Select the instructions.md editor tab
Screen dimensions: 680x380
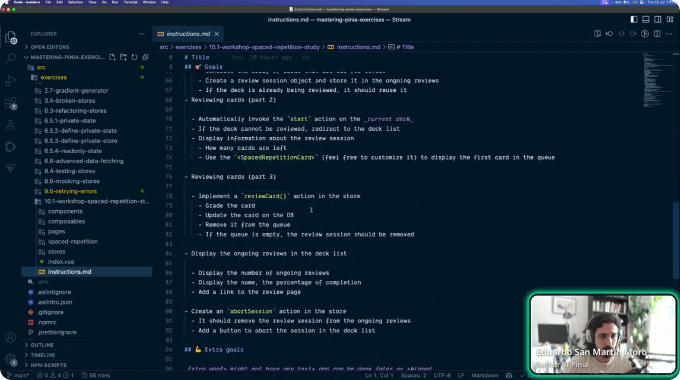tap(188, 34)
